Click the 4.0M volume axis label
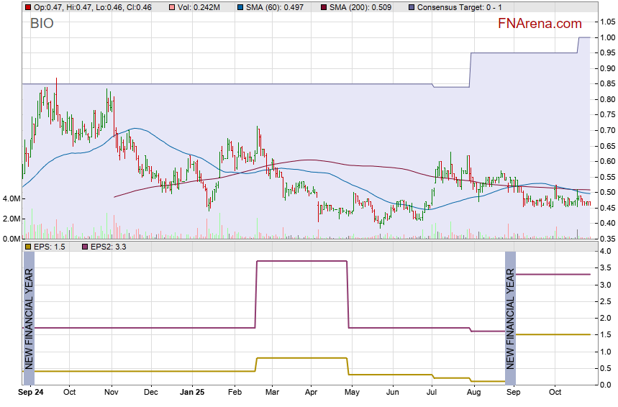618x407 pixels. coord(11,198)
